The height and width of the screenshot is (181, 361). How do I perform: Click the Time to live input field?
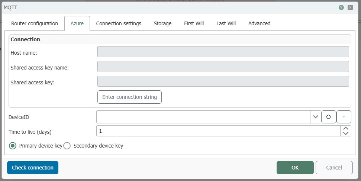218,131
